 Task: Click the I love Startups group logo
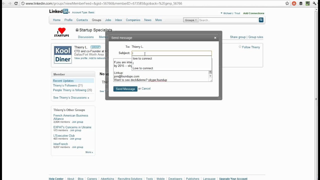61,32
